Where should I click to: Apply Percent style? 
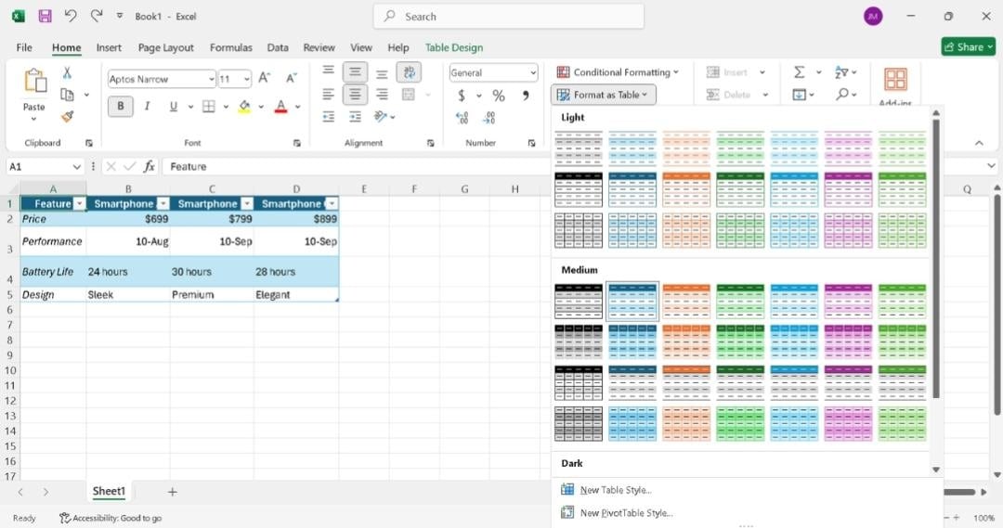click(x=499, y=96)
